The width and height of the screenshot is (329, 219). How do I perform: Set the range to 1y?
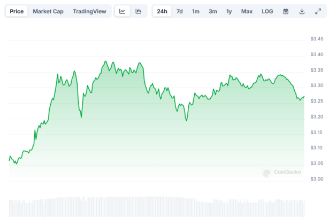tap(229, 11)
